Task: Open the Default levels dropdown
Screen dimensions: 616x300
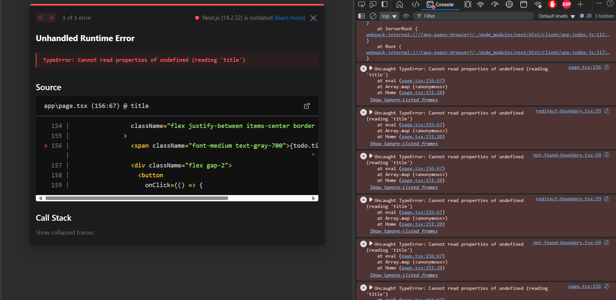Action: tap(556, 16)
